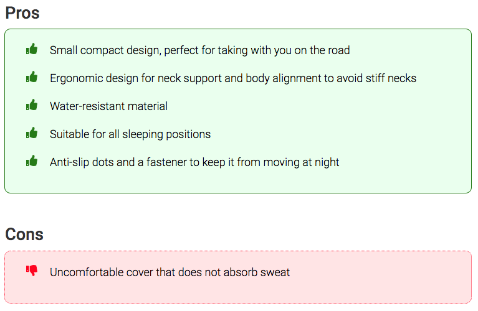Image resolution: width=478 pixels, height=311 pixels.
Task: Click the Water-resistant material line
Action: (108, 106)
